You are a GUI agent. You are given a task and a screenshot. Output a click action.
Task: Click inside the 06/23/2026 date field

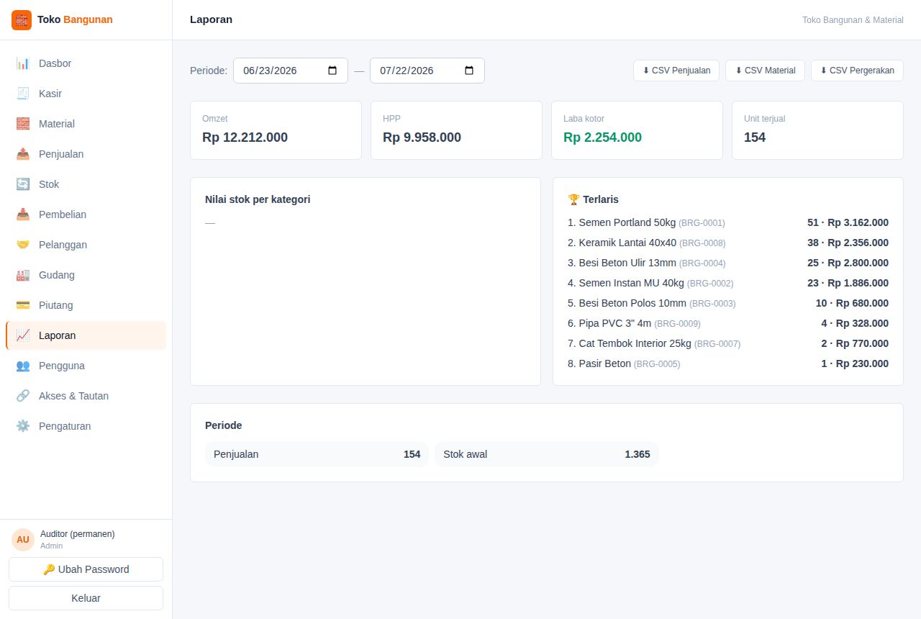tap(291, 71)
